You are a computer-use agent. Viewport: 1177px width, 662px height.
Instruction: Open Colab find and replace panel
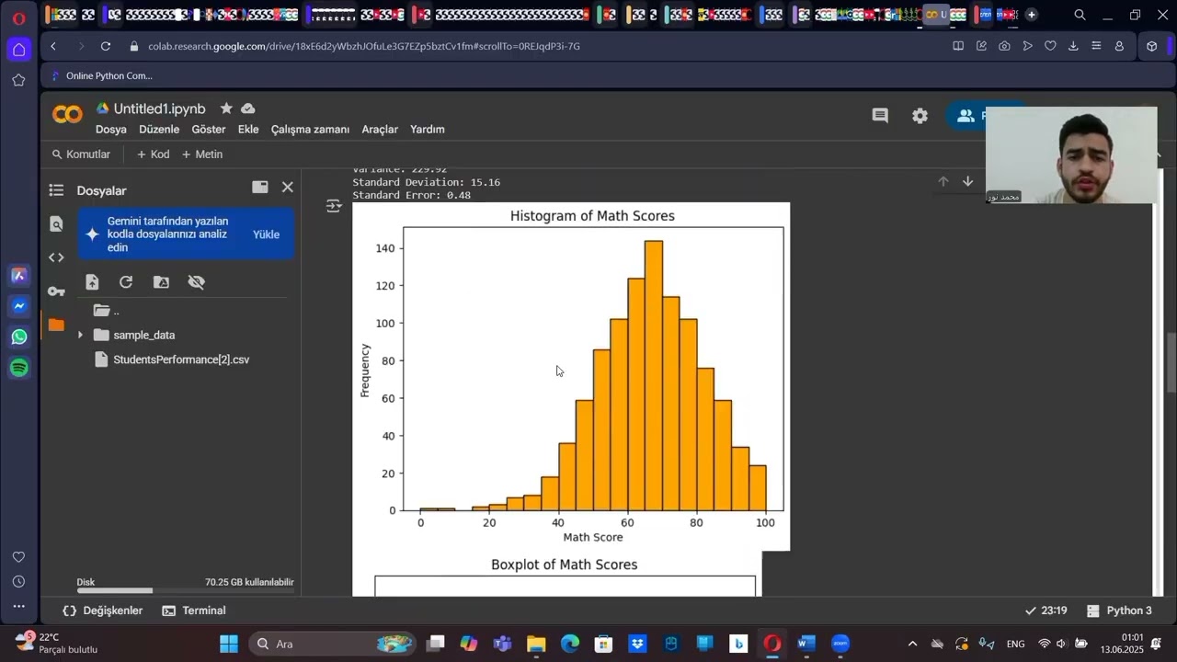point(56,223)
